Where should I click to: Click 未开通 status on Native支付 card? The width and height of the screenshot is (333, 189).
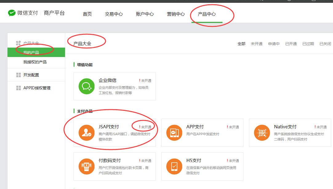coord(321,127)
